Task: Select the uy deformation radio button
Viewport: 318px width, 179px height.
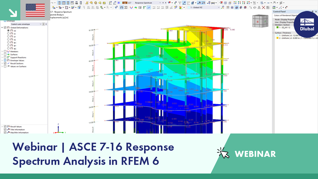Action: (x=8, y=36)
